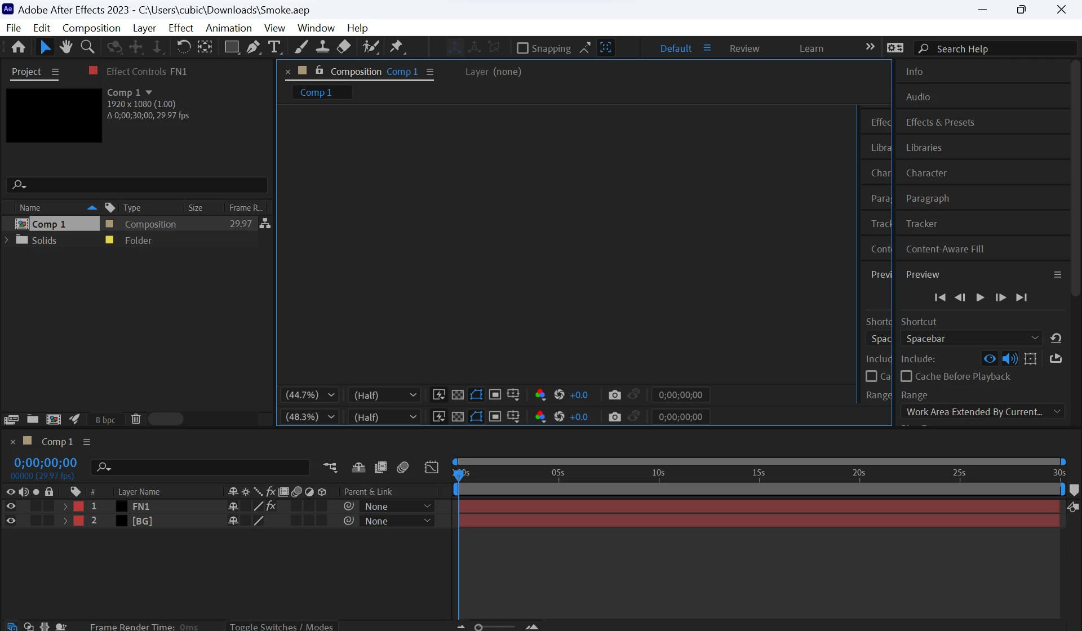Viewport: 1082px width, 631px height.
Task: Take a snapshot with the camera icon
Action: coord(614,395)
